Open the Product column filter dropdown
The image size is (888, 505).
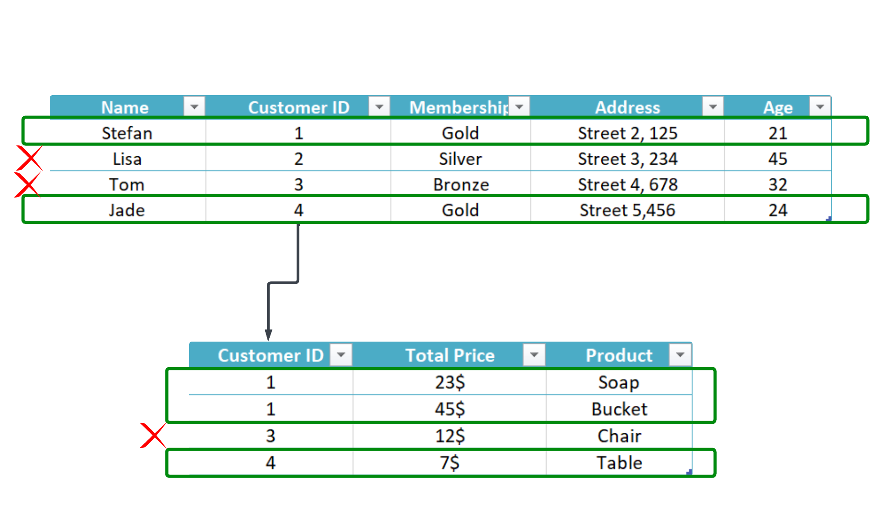click(680, 355)
